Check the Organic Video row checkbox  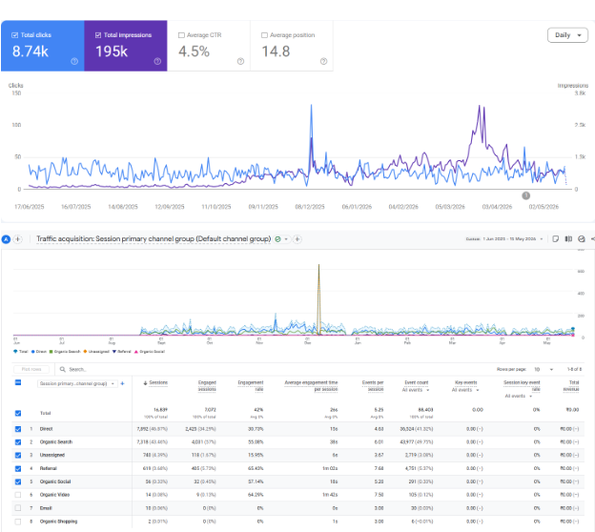(x=18, y=495)
